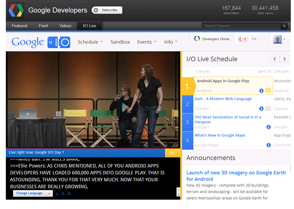Open info icon for Hangout session
This screenshot has height=209, width=294.
tap(268, 127)
